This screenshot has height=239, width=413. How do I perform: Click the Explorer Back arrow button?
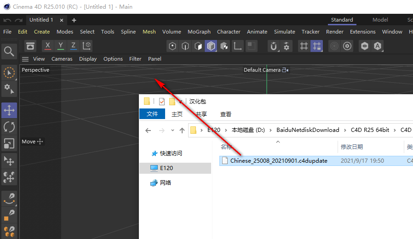tap(148, 130)
